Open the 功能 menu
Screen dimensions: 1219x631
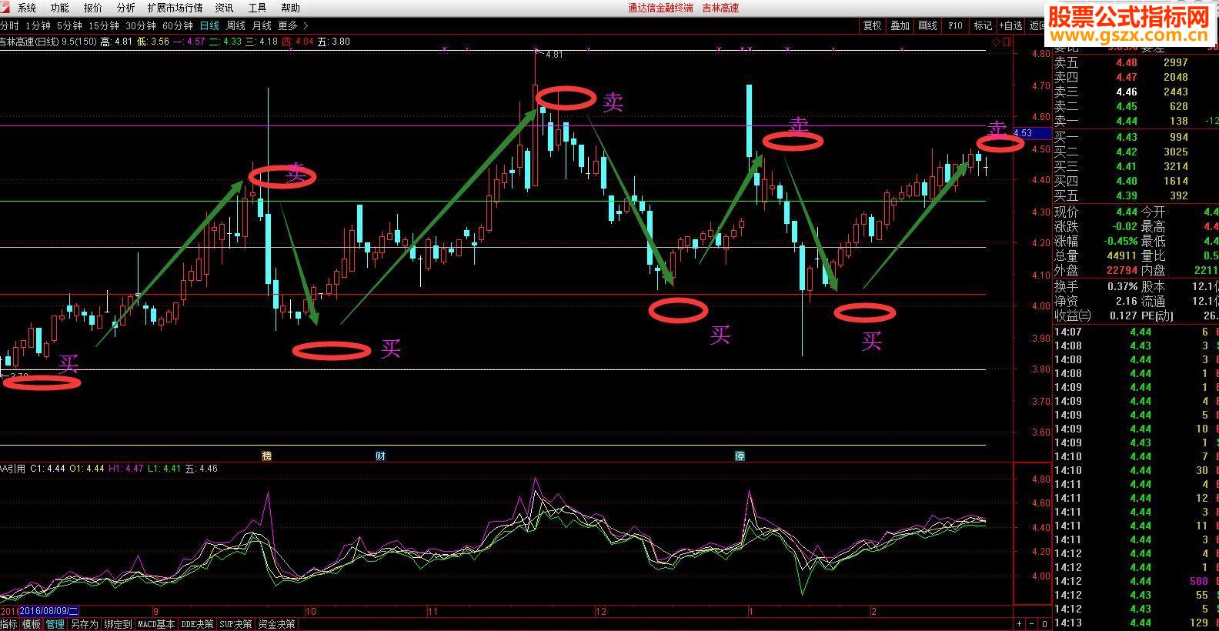[60, 8]
